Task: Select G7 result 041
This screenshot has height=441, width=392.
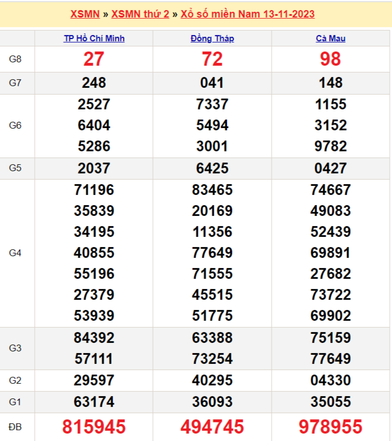Action: pos(212,83)
